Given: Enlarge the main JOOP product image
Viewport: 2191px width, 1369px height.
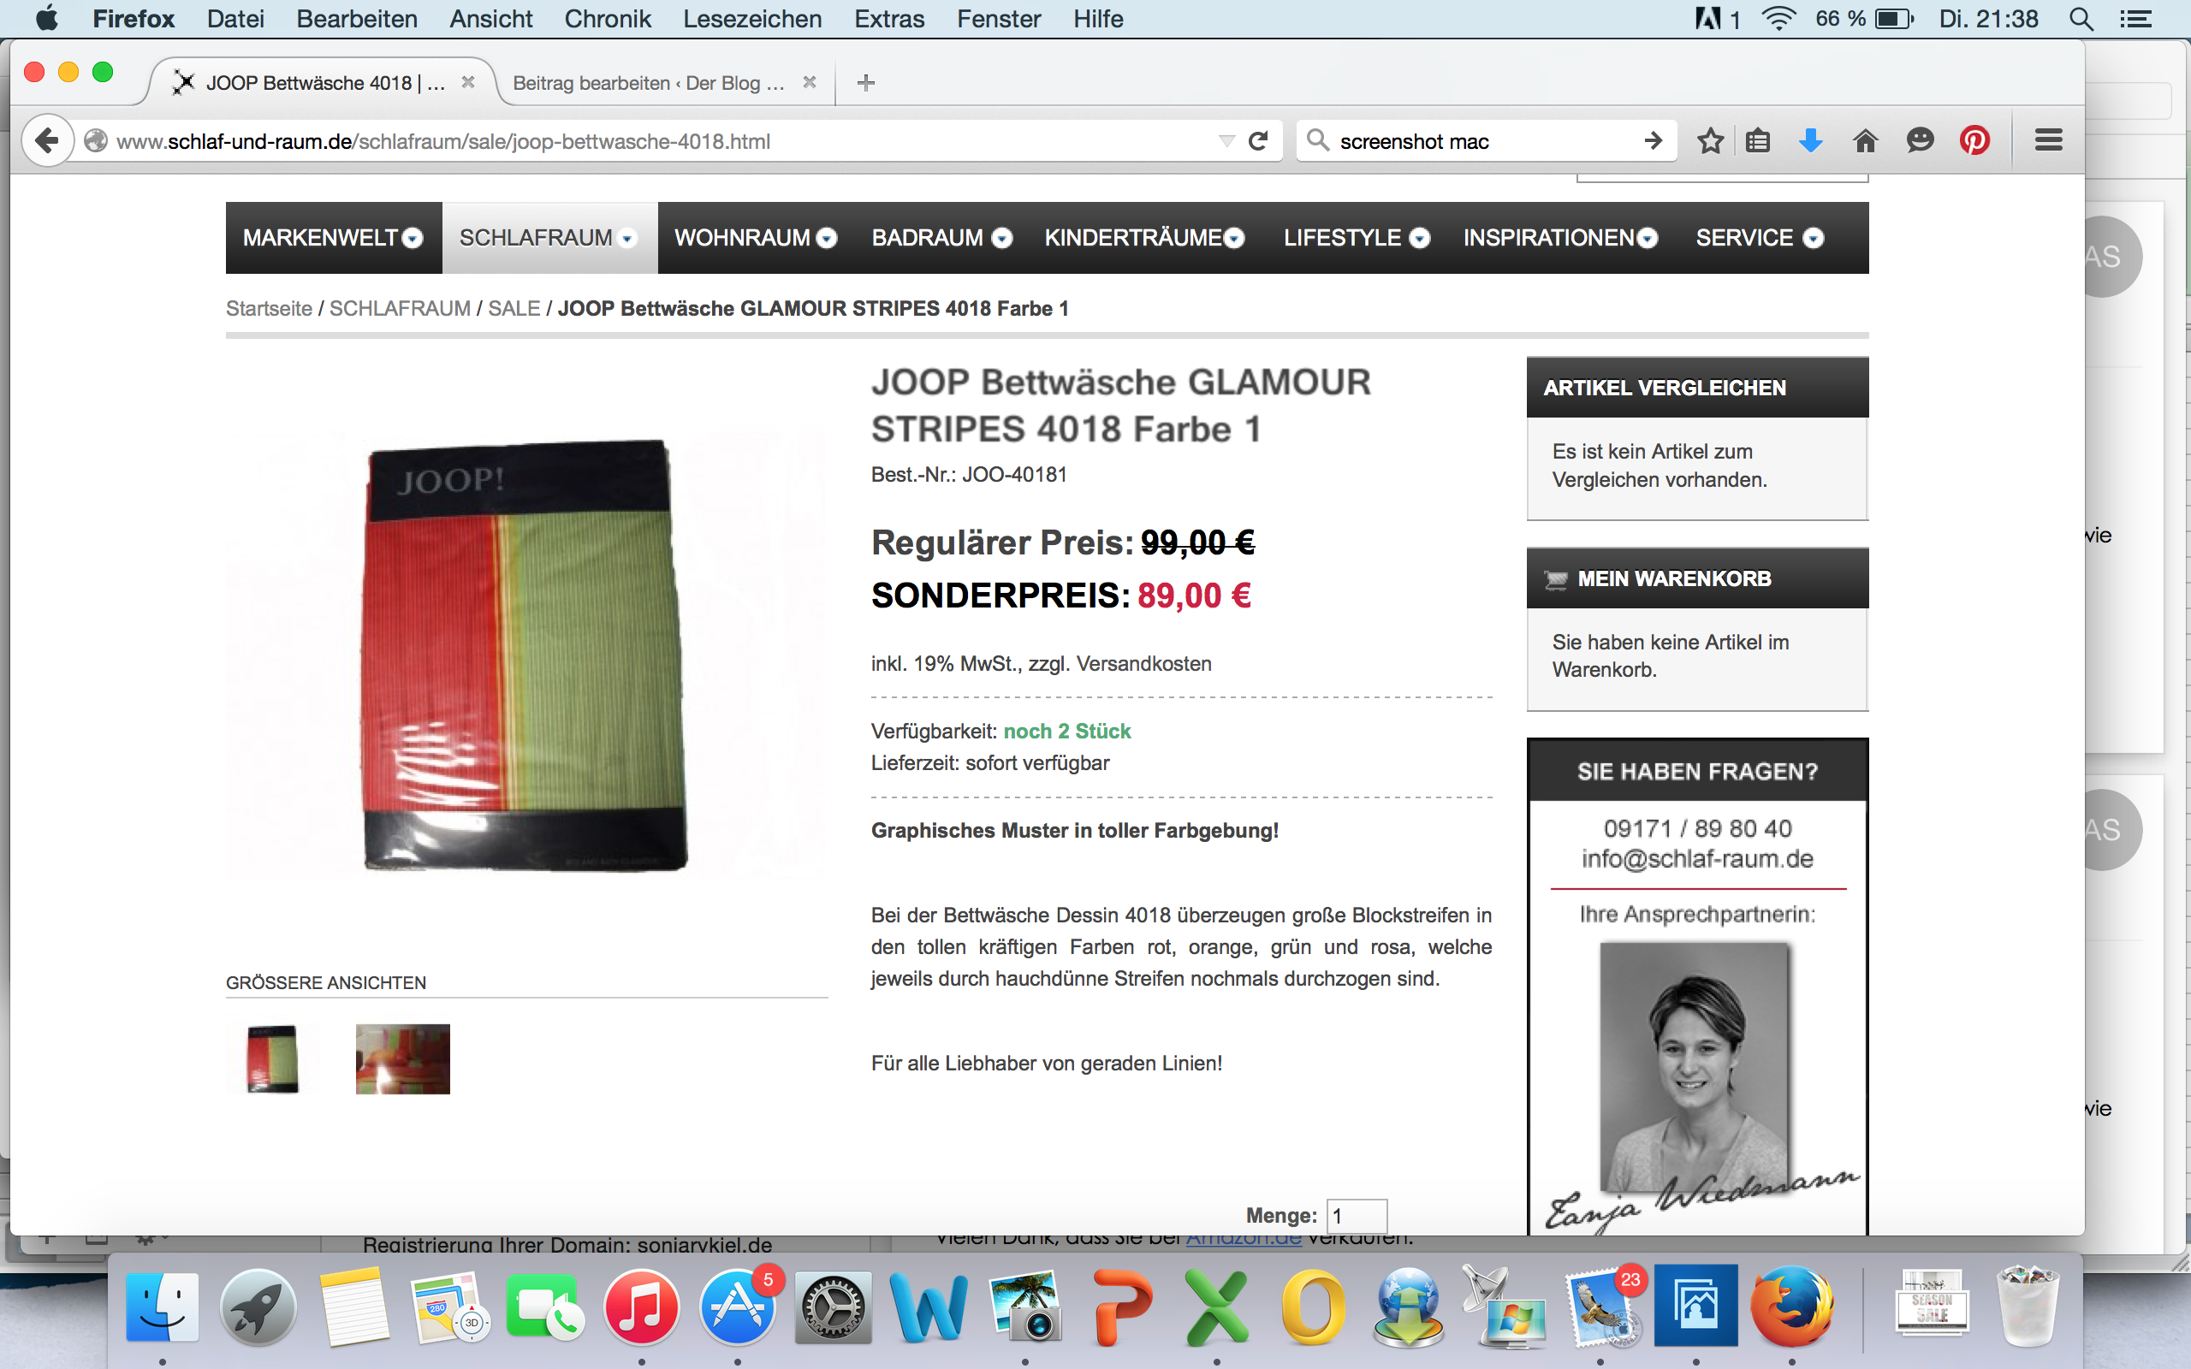Looking at the screenshot, I should 525,655.
